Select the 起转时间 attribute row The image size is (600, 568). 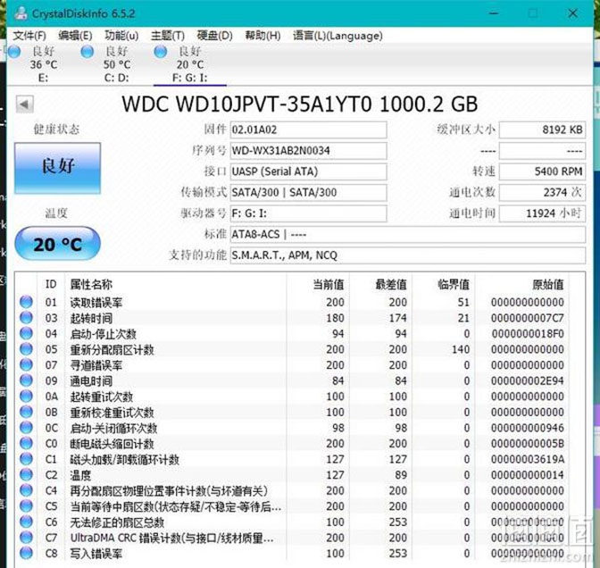292,318
